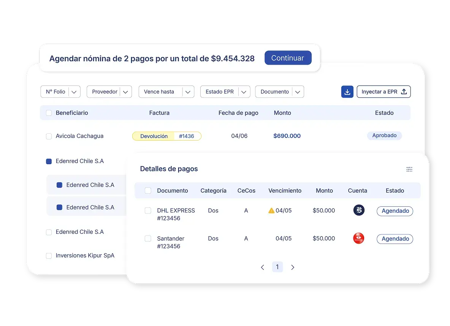The height and width of the screenshot is (326, 450).
Task: Check the Santander #123456 payment checkbox
Action: 148,239
